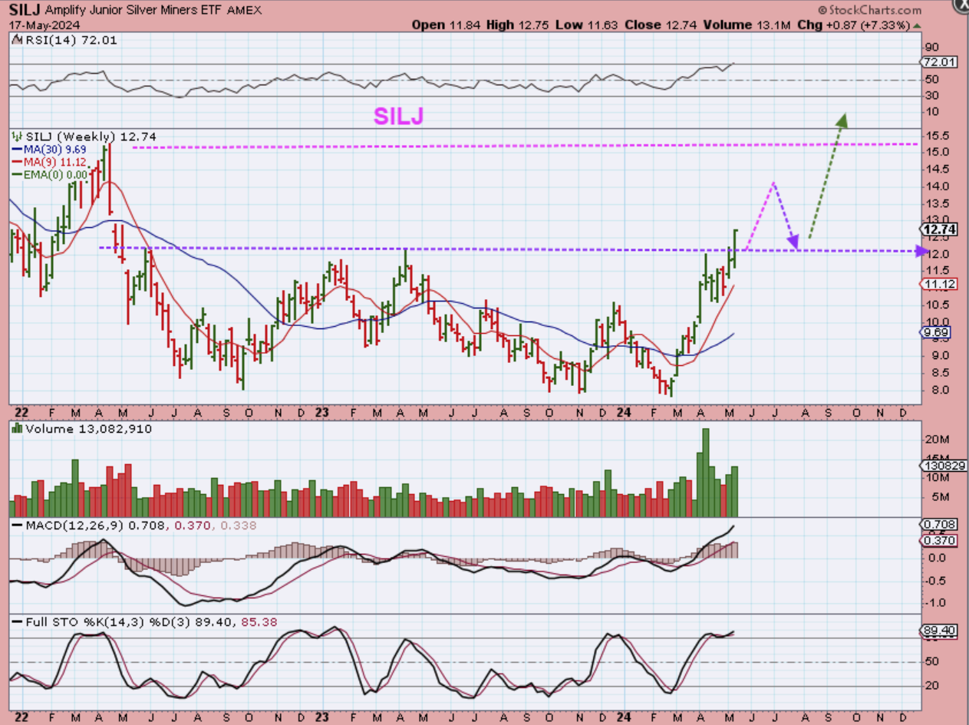Select the SILJ (Weekly) 12.74 legend entry

pyautogui.click(x=86, y=137)
